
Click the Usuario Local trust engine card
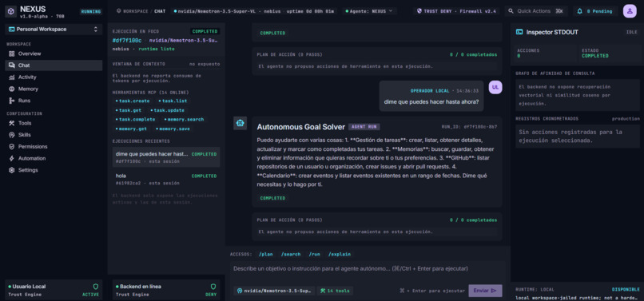[x=54, y=291]
